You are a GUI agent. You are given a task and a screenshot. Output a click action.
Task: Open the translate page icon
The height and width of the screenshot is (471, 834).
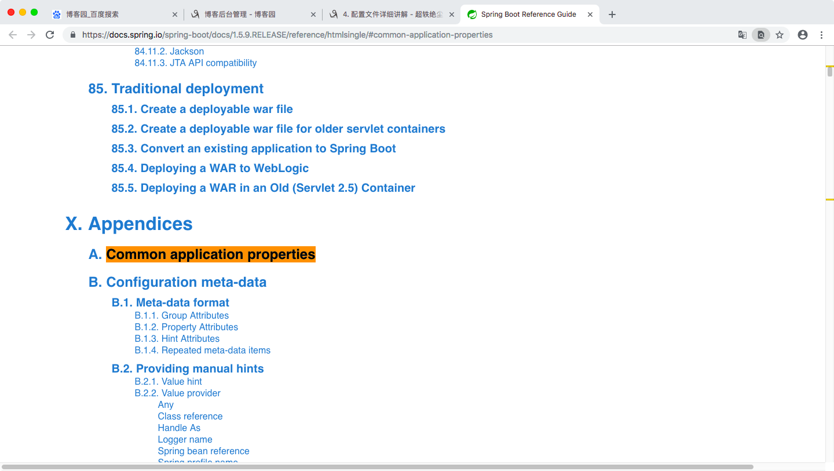pos(742,35)
